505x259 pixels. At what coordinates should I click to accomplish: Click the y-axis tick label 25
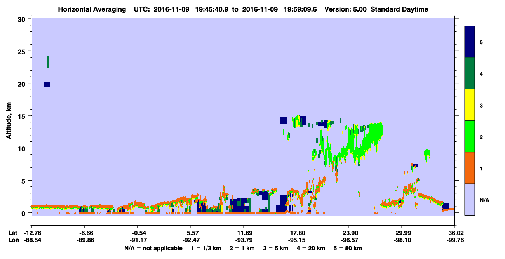coord(23,51)
